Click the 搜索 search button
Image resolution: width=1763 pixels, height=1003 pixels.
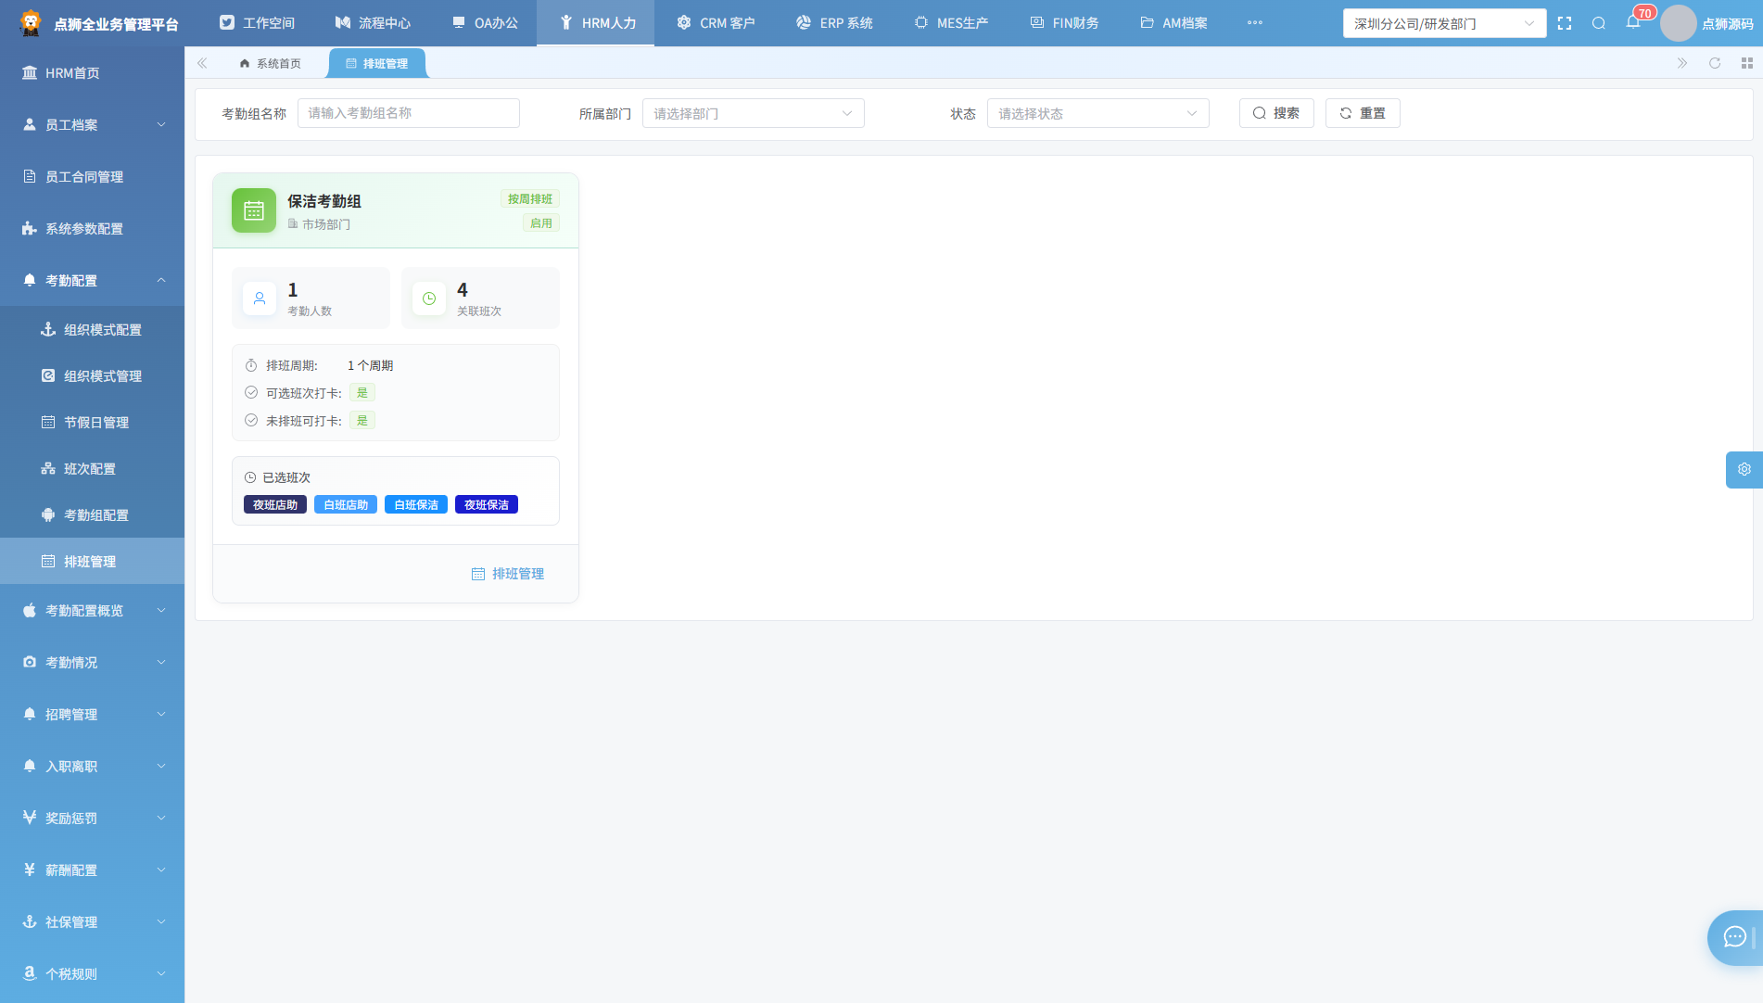click(1276, 113)
